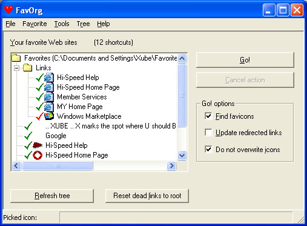Click the IE icon beside Member Services
The height and width of the screenshot is (226, 307).
[49, 97]
